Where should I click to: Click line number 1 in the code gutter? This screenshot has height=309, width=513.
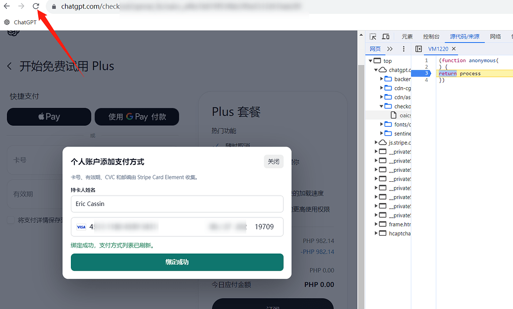click(x=426, y=60)
